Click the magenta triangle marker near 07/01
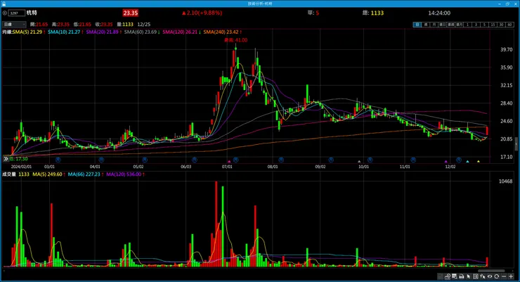Viewport: 520px width, 282px height. point(229,161)
